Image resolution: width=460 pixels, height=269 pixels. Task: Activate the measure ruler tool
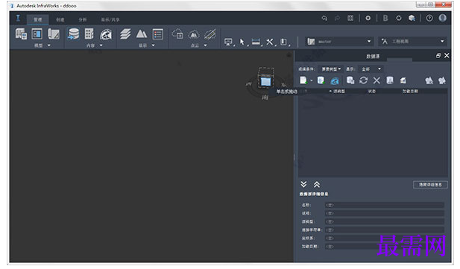click(256, 42)
